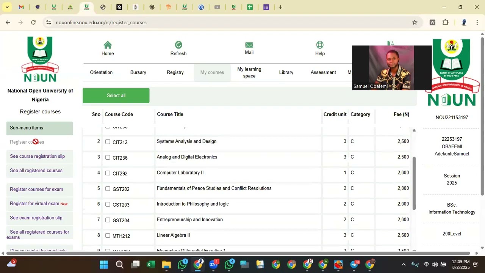Show hidden system tray icons
Screen dimensions: 485x273
404,264
